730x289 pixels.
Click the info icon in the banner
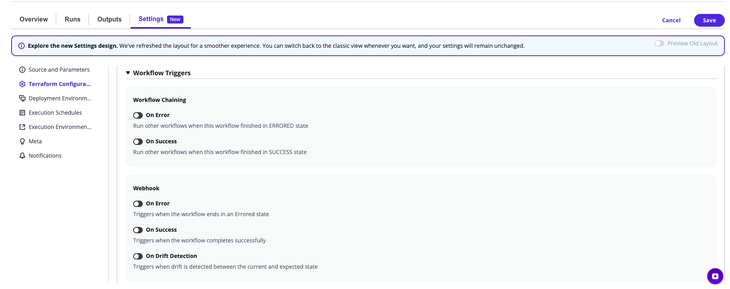21,45
